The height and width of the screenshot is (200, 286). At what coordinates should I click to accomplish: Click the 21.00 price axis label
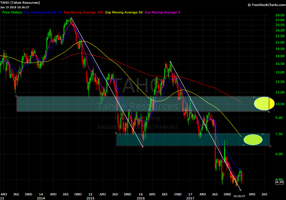click(x=280, y=42)
